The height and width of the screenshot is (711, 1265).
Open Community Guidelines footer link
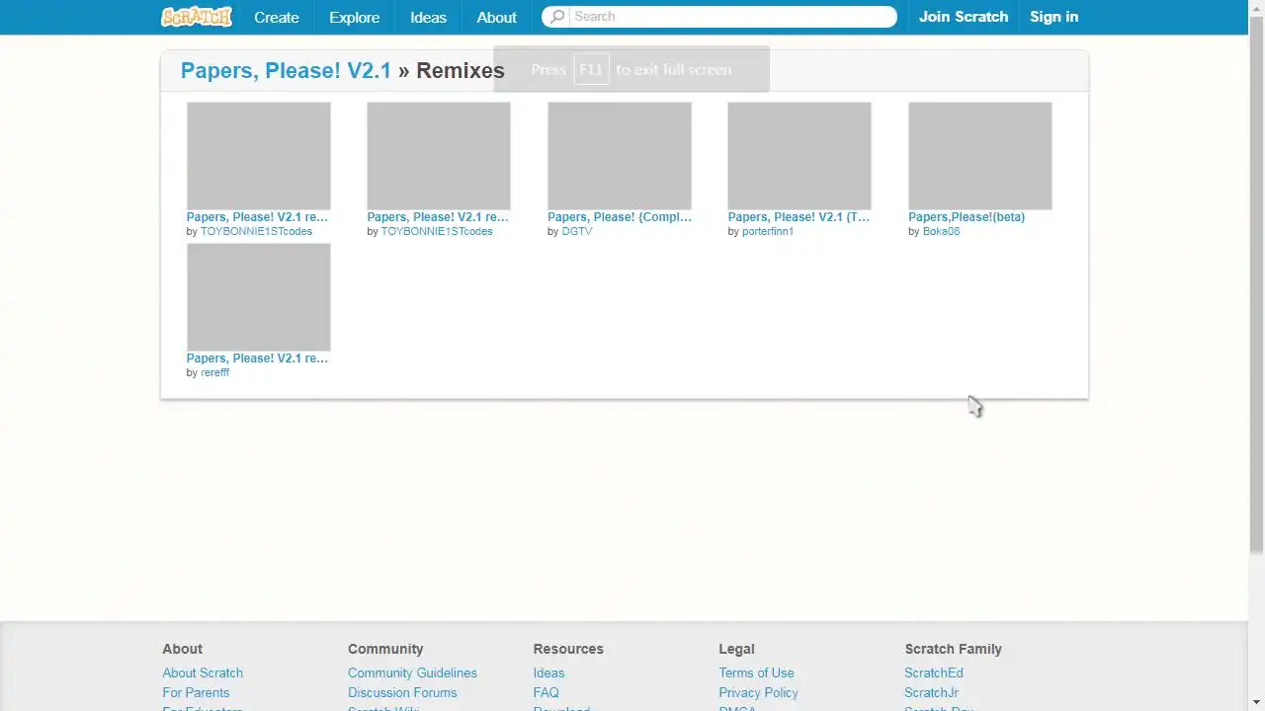coord(412,673)
